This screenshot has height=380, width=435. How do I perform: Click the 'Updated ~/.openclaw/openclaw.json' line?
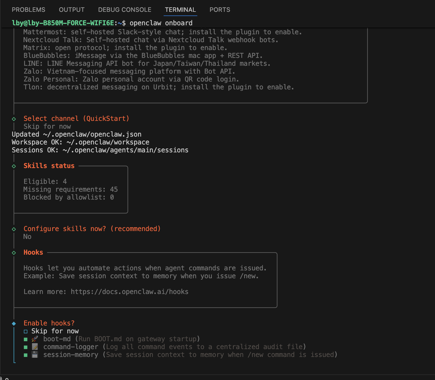77,134
